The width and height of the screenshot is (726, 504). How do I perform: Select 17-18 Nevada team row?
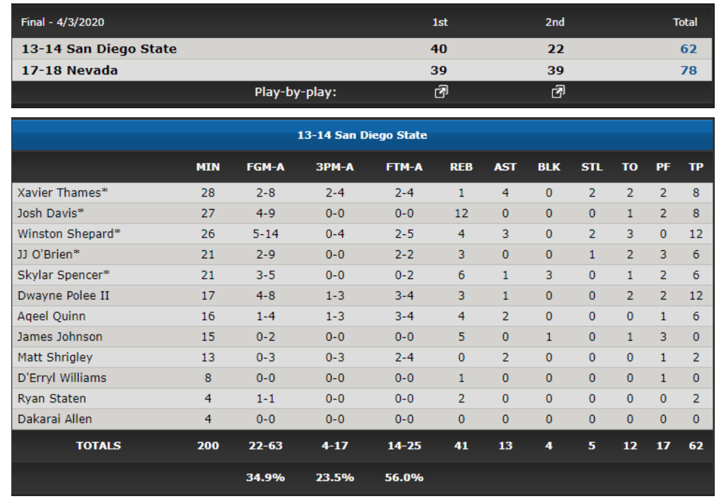click(x=363, y=70)
